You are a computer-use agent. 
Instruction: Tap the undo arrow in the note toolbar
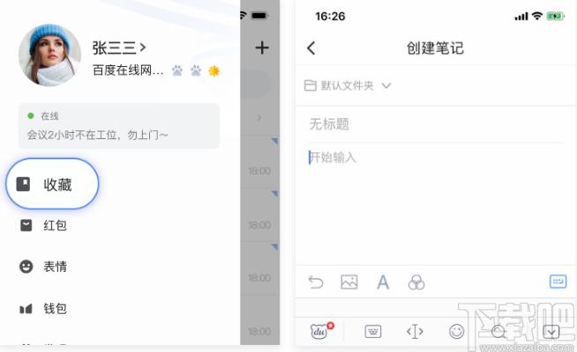[316, 282]
